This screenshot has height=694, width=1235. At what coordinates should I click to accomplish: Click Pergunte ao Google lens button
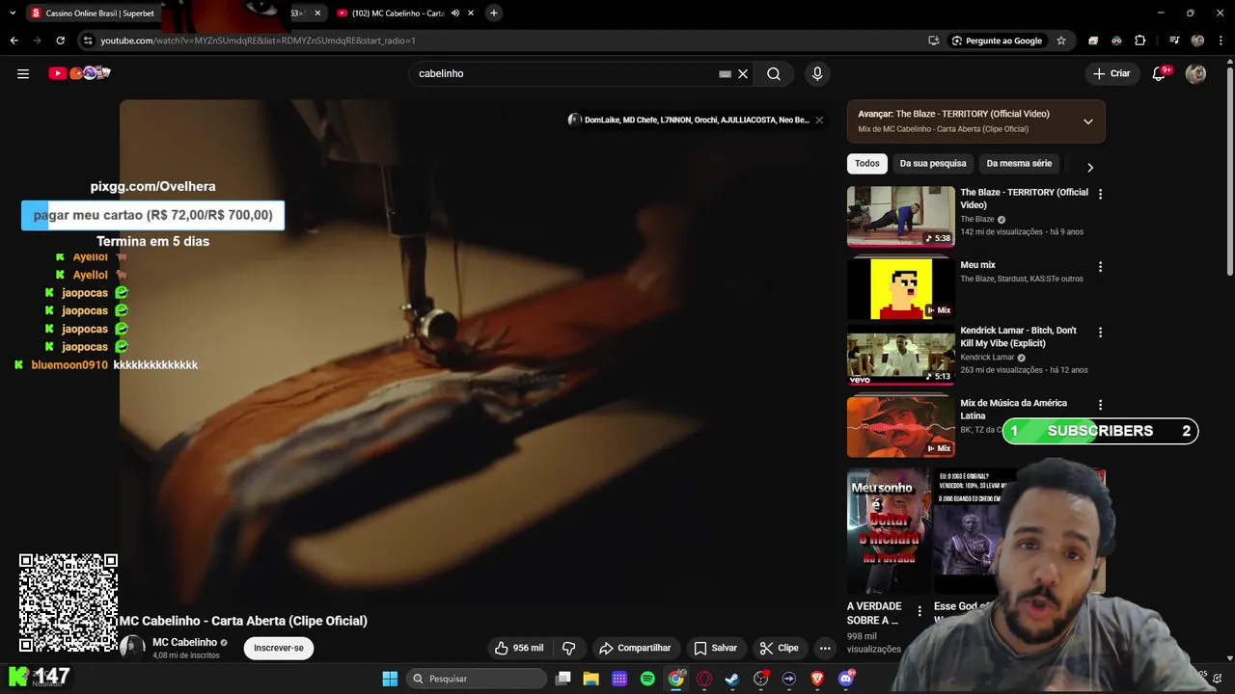pos(997,40)
